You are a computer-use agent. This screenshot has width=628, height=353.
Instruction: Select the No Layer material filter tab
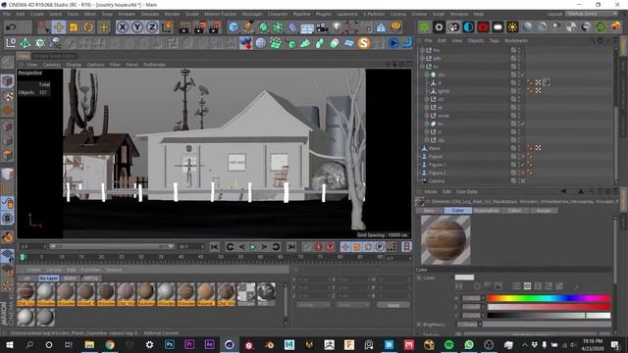click(48, 278)
